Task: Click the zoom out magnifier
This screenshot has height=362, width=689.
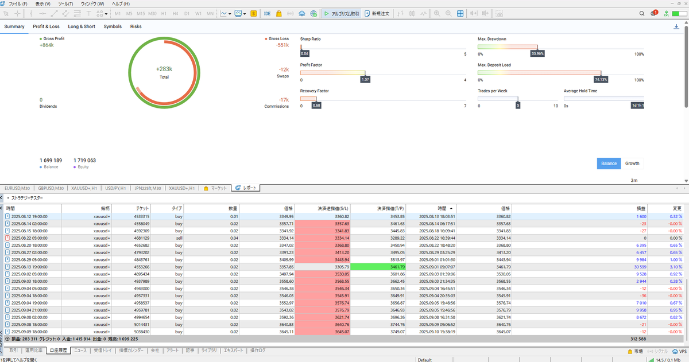Action: coord(448,13)
